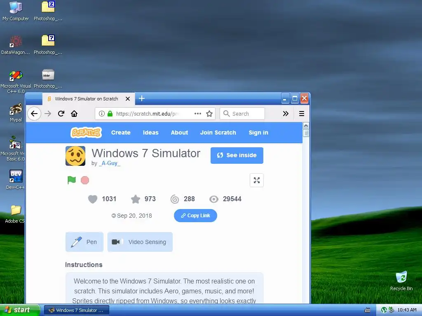
Task: Click the browser forward arrow
Action: (48, 114)
